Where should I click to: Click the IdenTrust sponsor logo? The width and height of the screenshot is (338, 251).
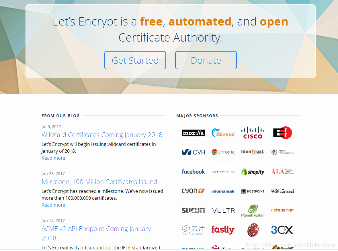253,152
